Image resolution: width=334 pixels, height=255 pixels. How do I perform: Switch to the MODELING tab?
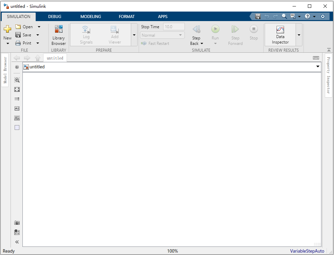[91, 17]
